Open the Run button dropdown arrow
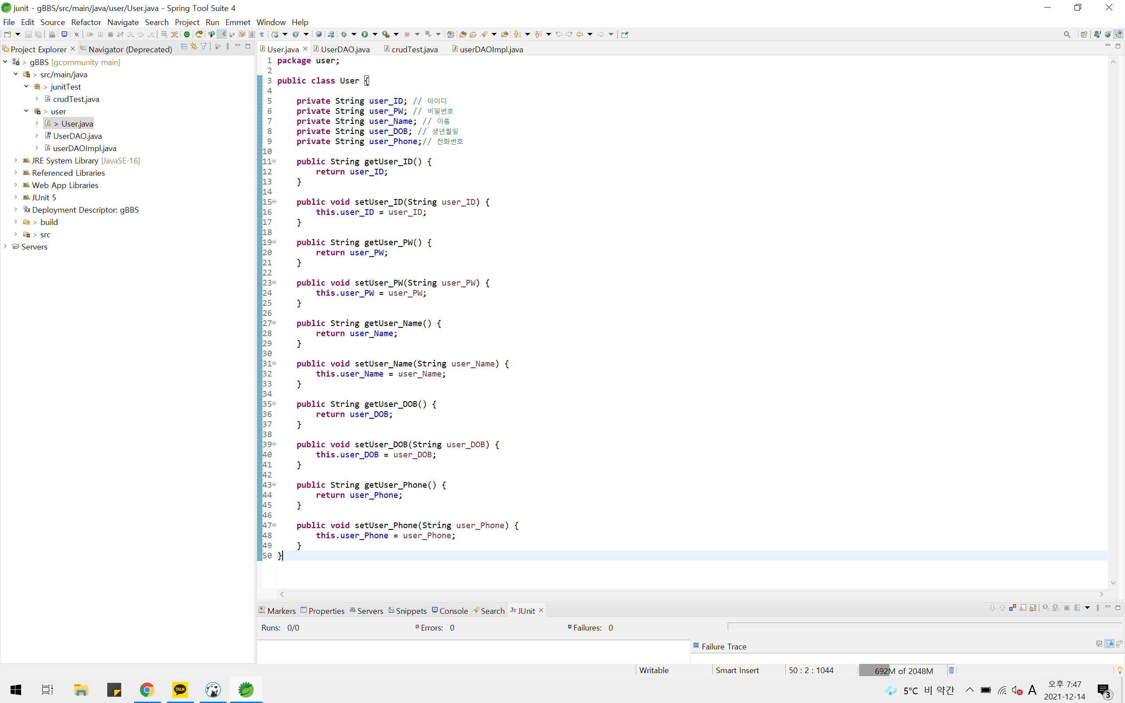The height and width of the screenshot is (703, 1125). 375,34
